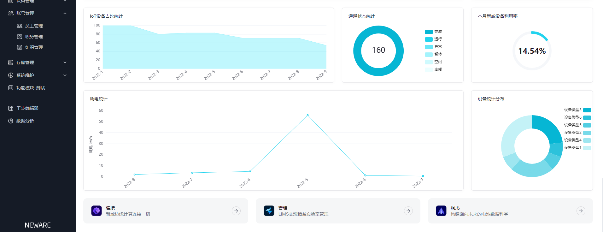Image resolution: width=603 pixels, height=232 pixels.
Task: Click the 管理 card lightning icon
Action: [269, 211]
